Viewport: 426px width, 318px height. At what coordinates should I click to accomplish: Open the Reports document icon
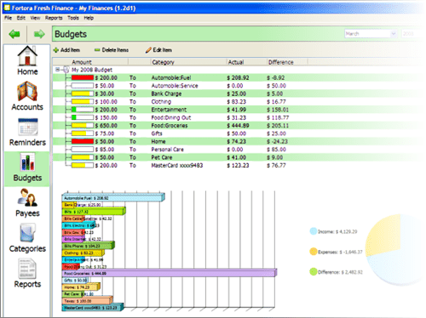point(27,269)
